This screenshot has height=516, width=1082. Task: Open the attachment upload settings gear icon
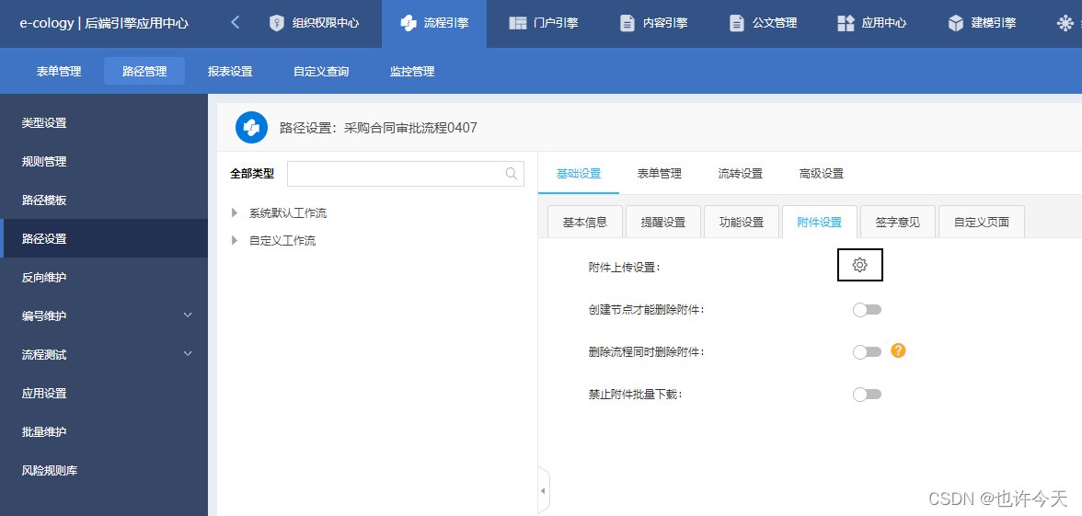(x=859, y=265)
